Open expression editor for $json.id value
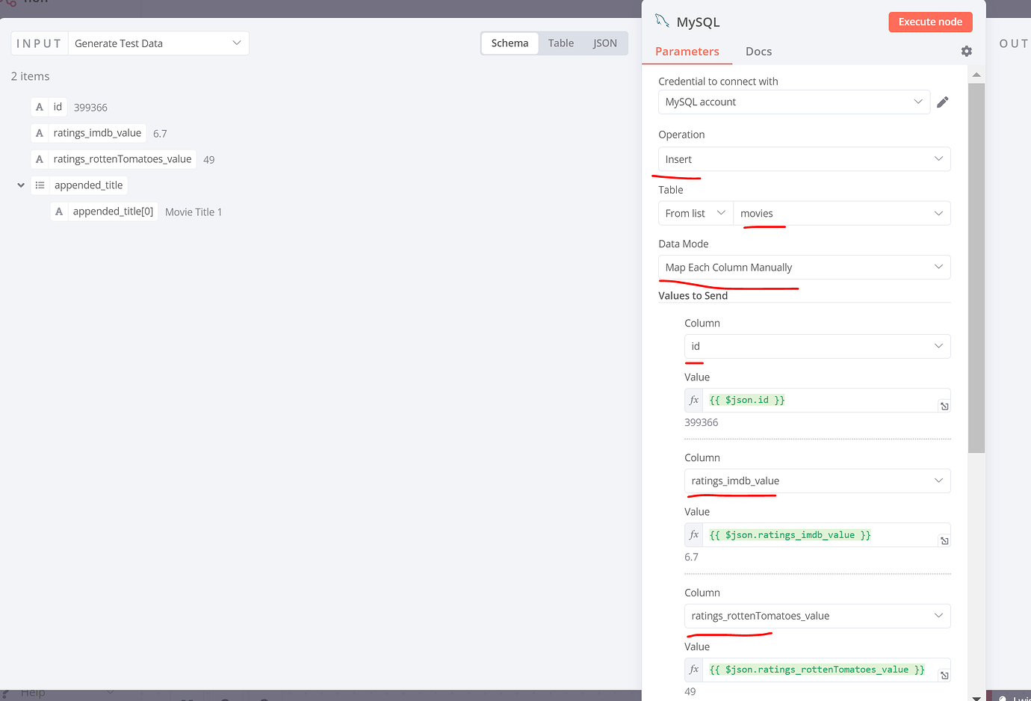 pos(944,406)
